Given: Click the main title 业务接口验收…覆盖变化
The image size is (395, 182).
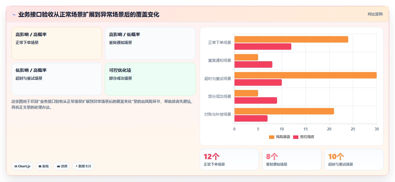Looking at the screenshot, I should click(x=89, y=15).
